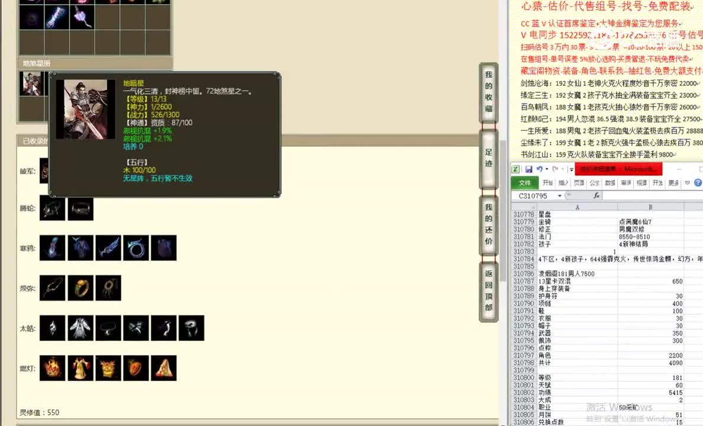Click the white feather robe icon in the 太皓 row
The width and height of the screenshot is (703, 426).
click(x=80, y=328)
